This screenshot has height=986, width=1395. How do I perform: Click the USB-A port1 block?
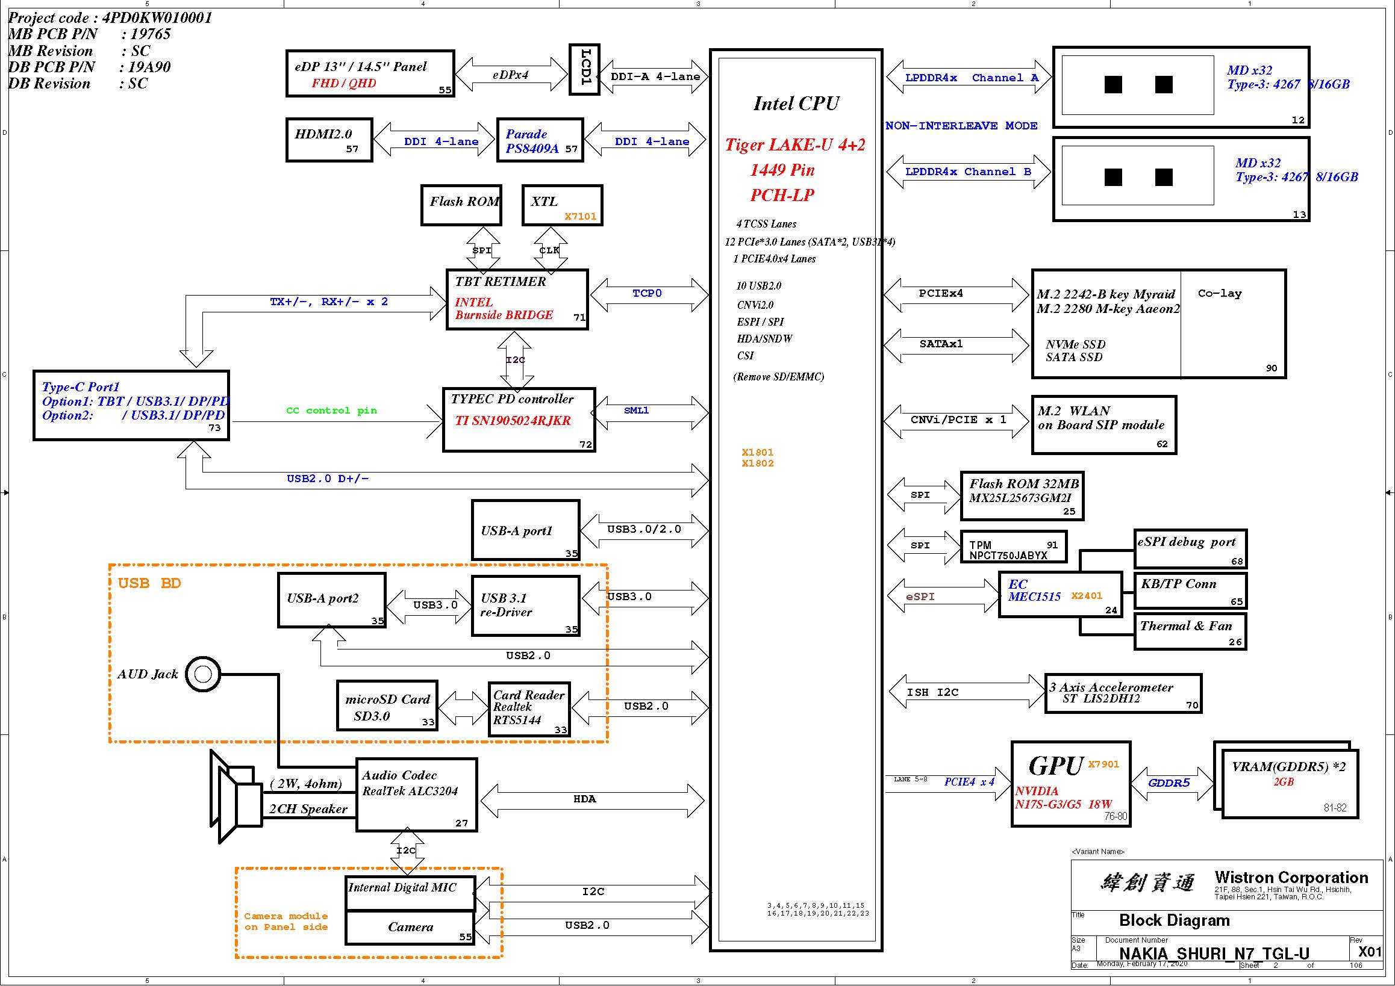pos(526,530)
